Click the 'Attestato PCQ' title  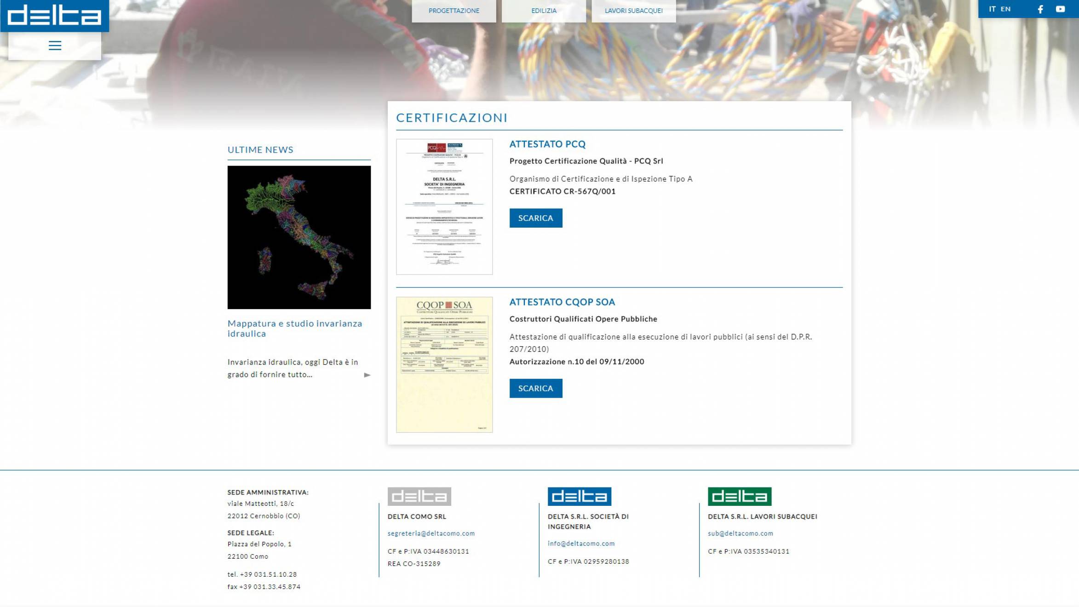(x=547, y=144)
